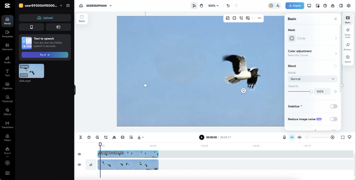Open the Blend Mode Normal dropdown
The image size is (356, 180).
[x=313, y=79]
